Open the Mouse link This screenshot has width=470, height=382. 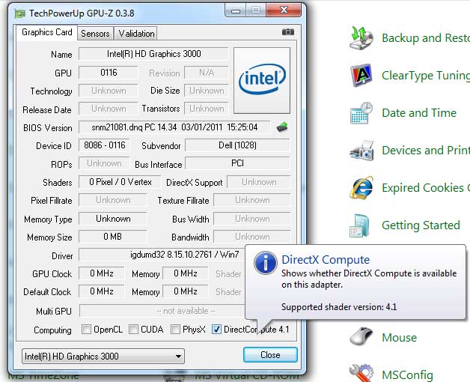coord(399,338)
